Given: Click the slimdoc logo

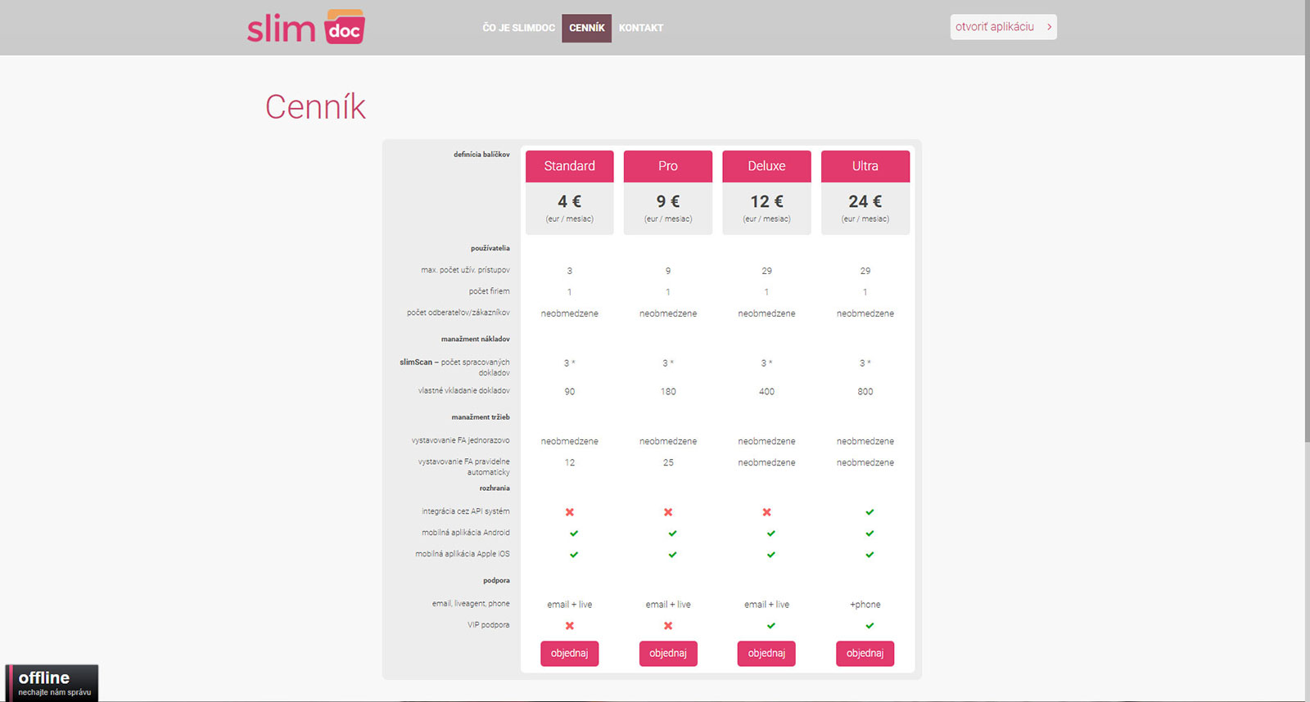Looking at the screenshot, I should [x=305, y=28].
